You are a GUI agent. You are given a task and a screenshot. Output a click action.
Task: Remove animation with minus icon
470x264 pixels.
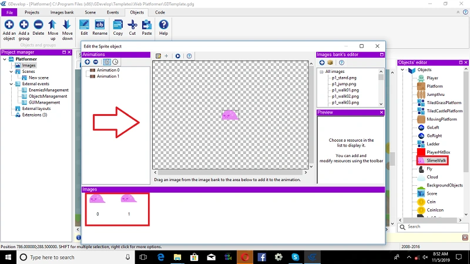[96, 62]
